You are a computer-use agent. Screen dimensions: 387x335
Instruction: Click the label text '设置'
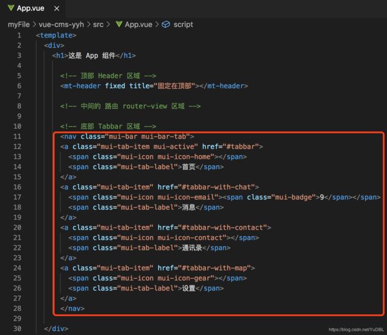(189, 289)
